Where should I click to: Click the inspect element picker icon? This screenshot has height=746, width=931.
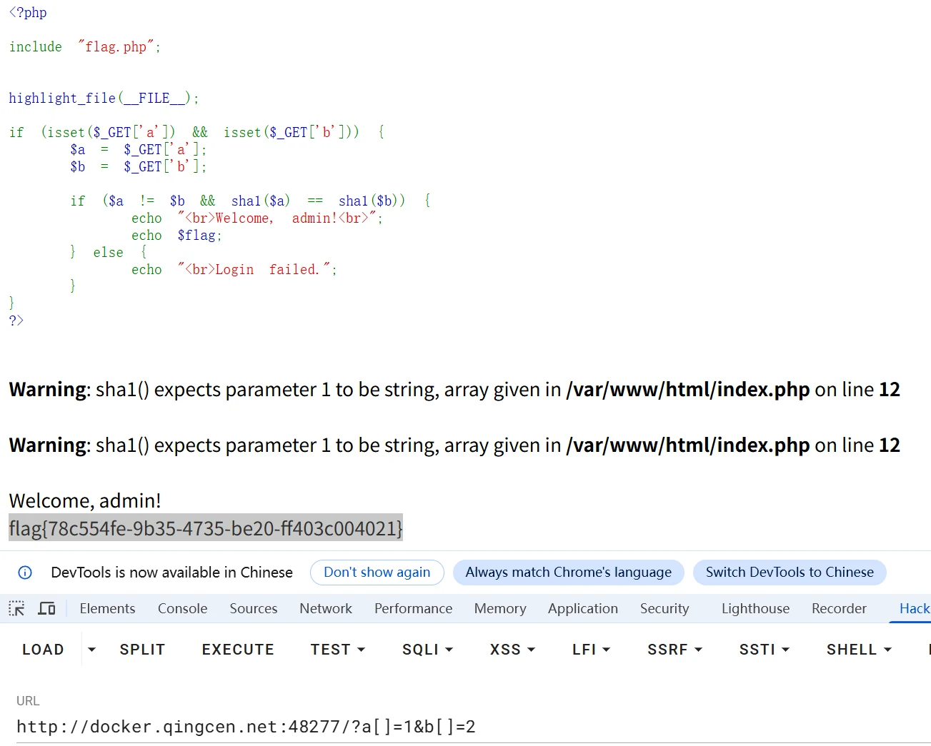[16, 609]
